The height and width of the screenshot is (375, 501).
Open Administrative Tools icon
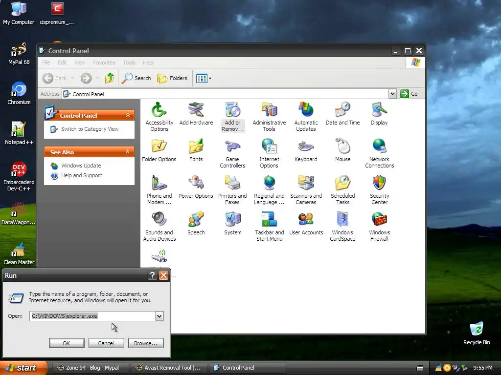tap(269, 117)
